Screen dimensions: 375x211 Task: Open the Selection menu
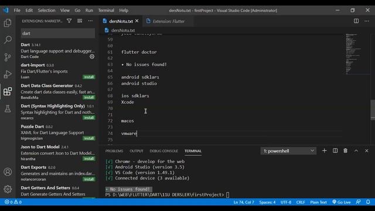(46, 11)
